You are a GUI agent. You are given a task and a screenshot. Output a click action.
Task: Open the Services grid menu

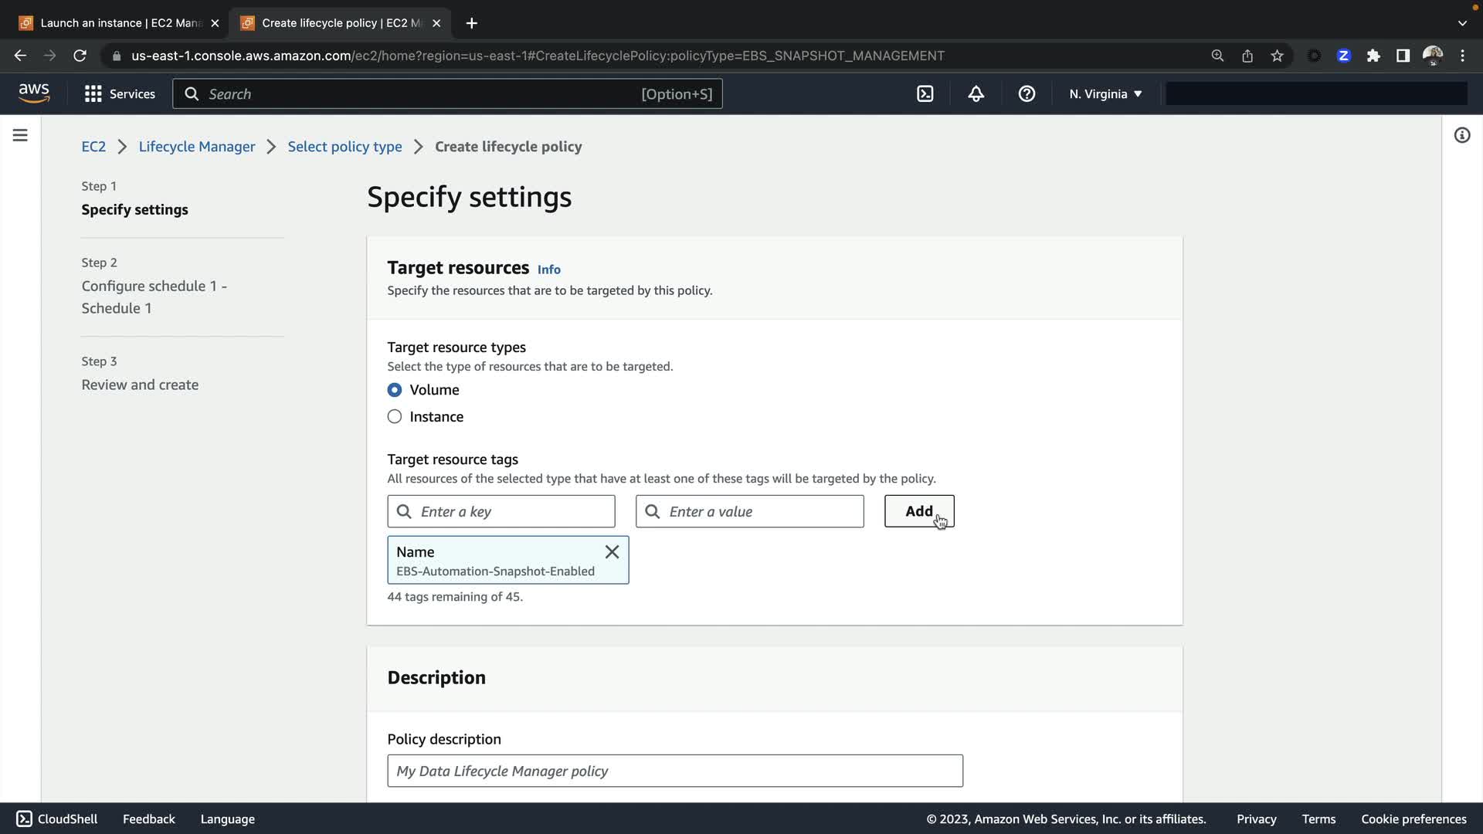coord(120,94)
